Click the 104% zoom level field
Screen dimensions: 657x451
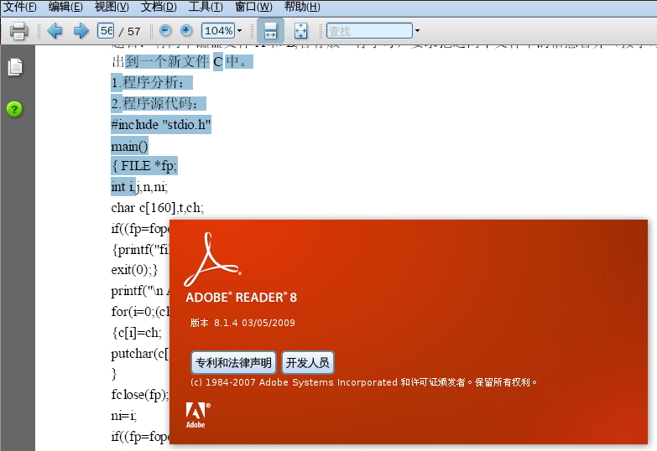click(218, 30)
